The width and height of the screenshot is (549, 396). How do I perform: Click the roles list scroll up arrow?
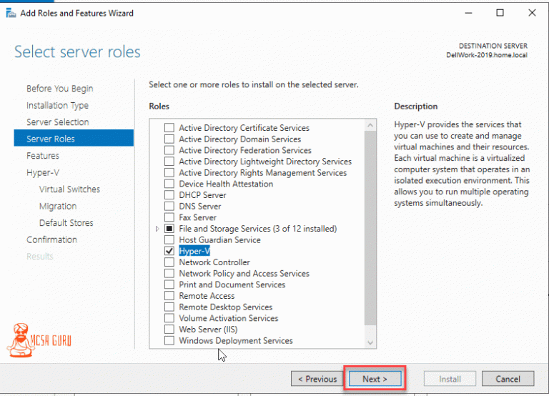coord(370,125)
